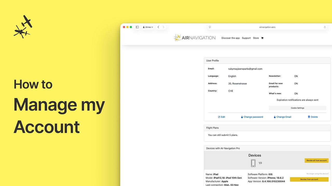Click the airplane logo on yellow banner
The width and height of the screenshot is (332, 186).
[x=23, y=27]
